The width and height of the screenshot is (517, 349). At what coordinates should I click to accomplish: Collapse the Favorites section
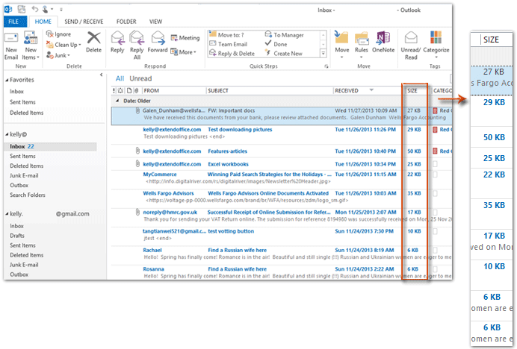click(x=7, y=80)
